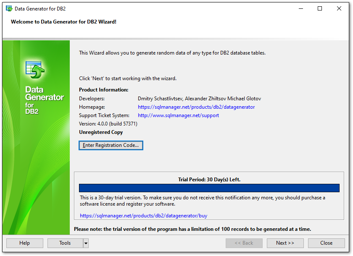
Task: Click the Help button
Action: click(x=24, y=243)
